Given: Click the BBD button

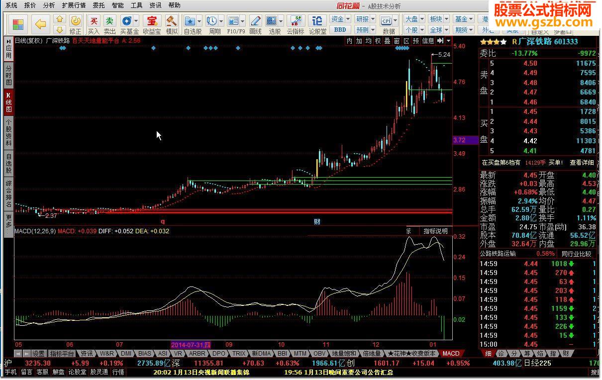Looking at the screenshot, I should click(x=340, y=30).
